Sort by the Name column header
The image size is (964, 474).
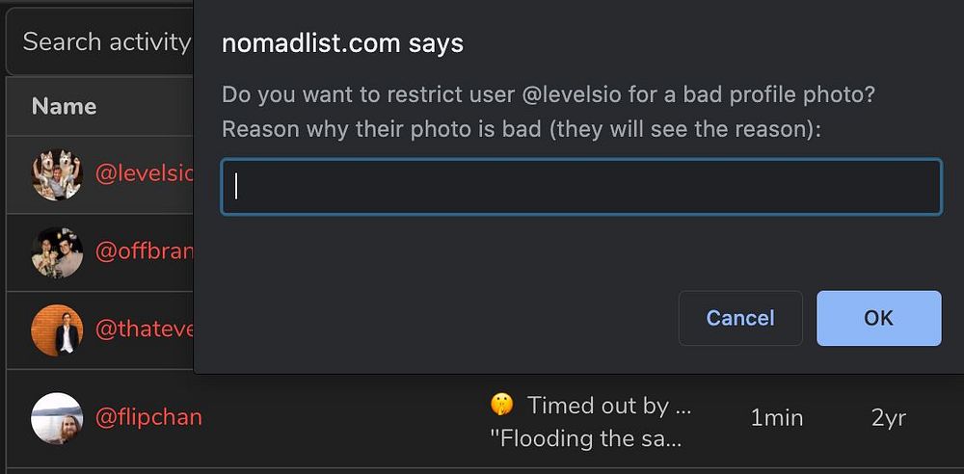point(64,106)
